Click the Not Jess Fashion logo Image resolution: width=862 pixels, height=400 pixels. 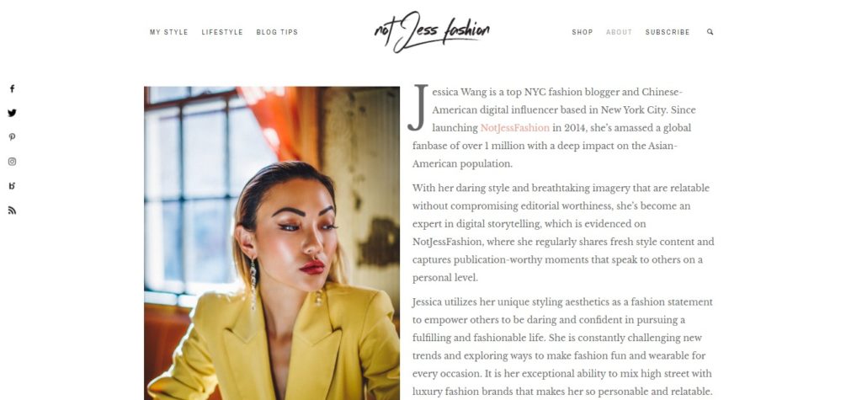(x=432, y=31)
